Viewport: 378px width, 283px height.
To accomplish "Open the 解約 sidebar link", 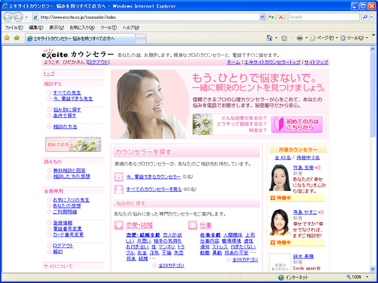I will click(x=58, y=252).
